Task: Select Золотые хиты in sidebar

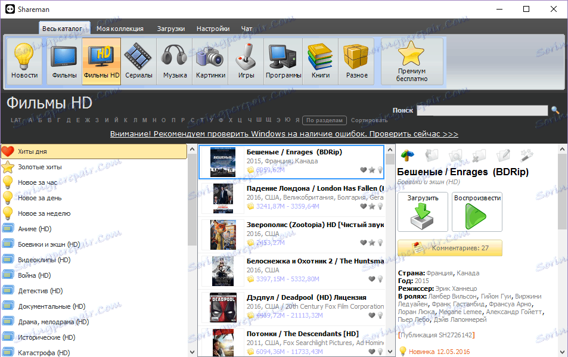Action: [94, 167]
